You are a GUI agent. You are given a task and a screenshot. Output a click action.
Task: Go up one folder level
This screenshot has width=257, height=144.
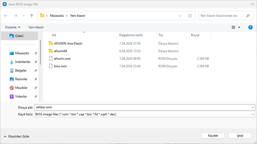32,16
